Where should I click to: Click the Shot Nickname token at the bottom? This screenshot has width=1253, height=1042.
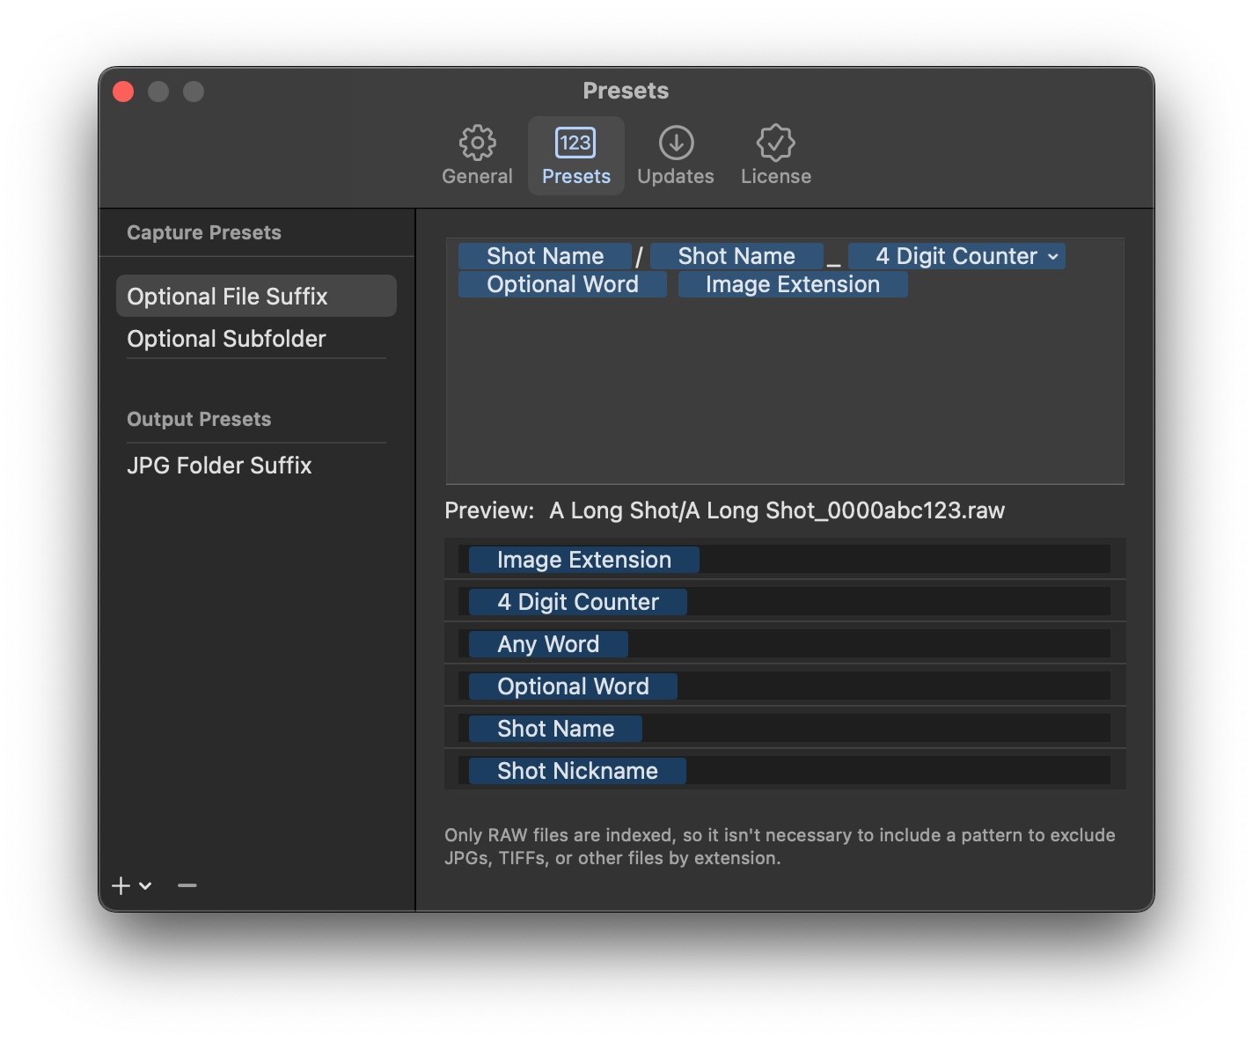(576, 770)
